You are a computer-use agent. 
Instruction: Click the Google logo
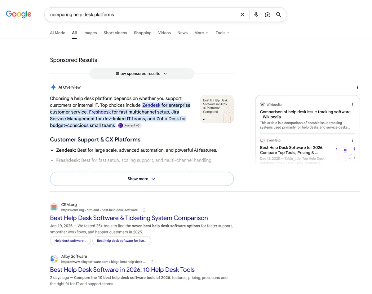pyautogui.click(x=19, y=14)
